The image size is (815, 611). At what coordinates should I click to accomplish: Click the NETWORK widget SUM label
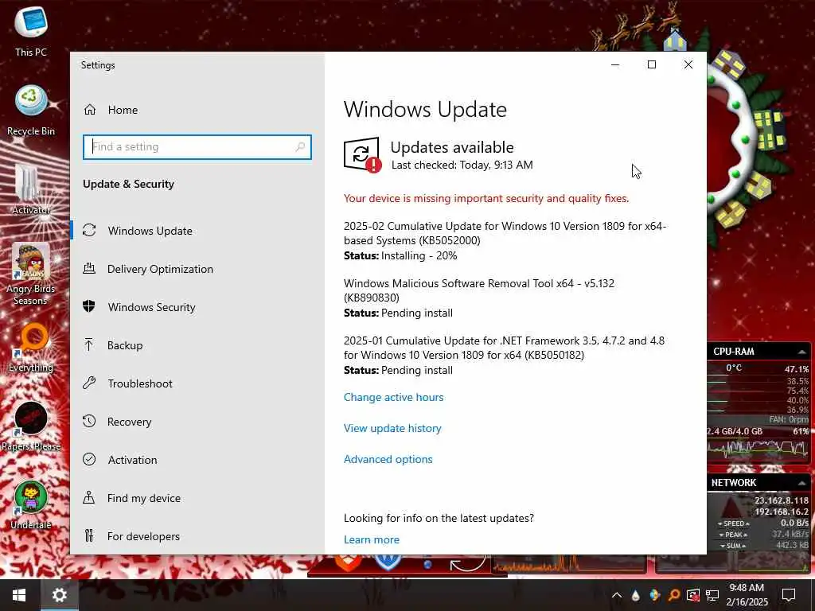[x=733, y=546]
